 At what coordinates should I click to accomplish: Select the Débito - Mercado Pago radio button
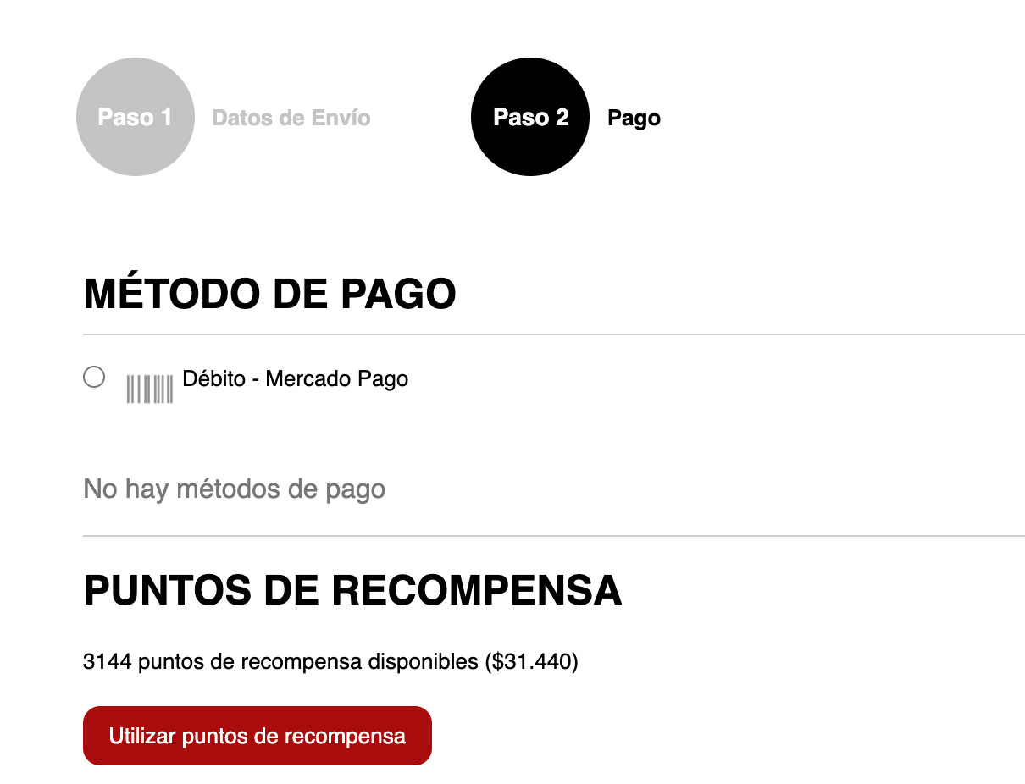94,377
